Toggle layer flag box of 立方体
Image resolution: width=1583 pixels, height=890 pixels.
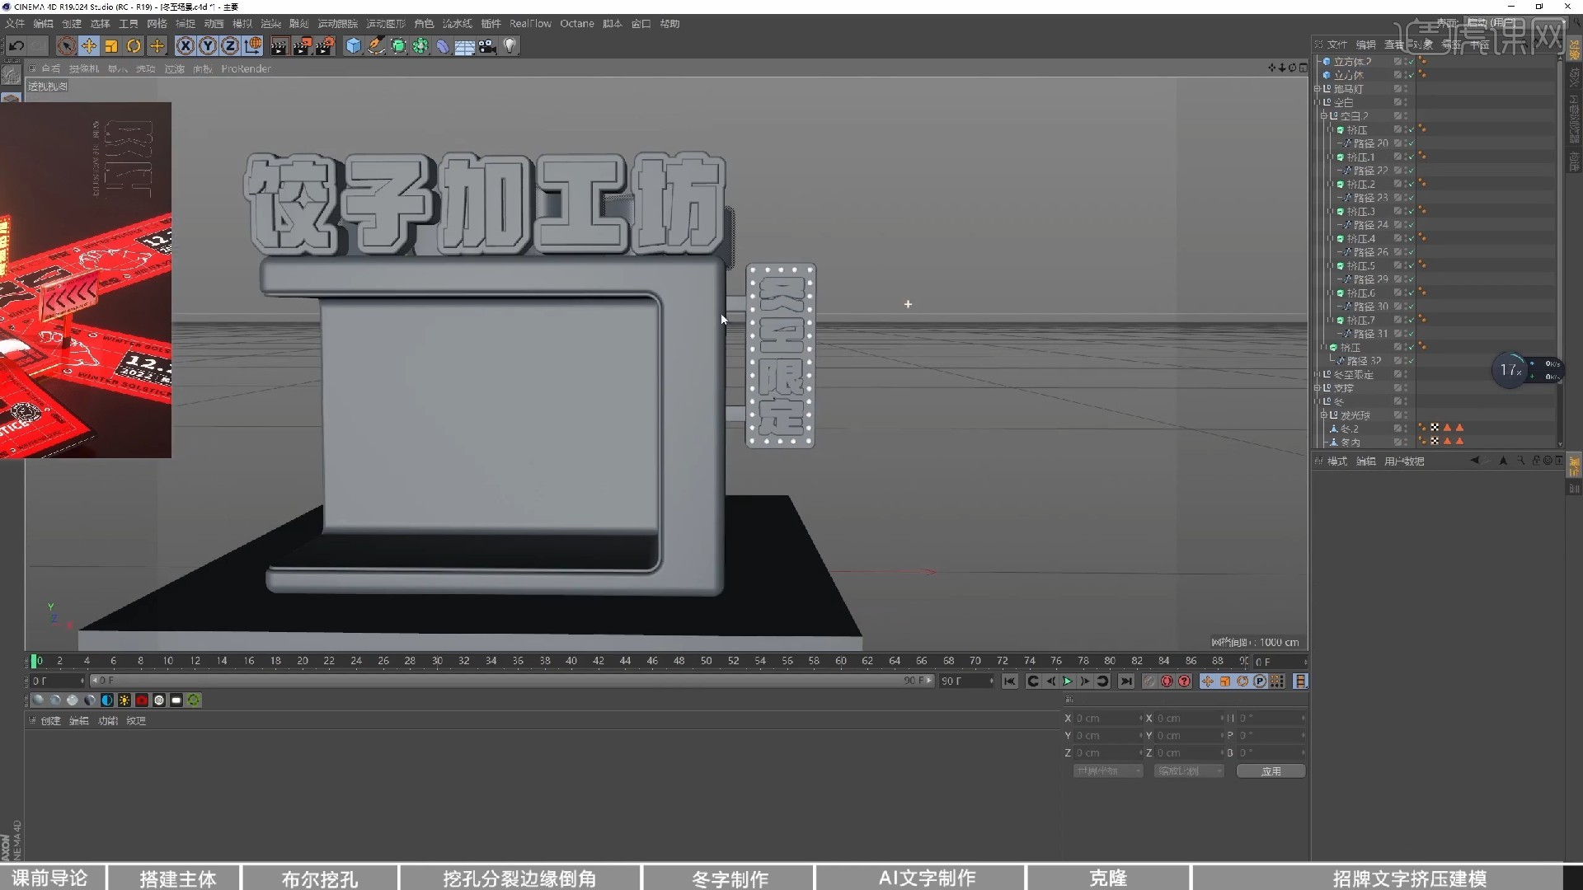pyautogui.click(x=1397, y=75)
